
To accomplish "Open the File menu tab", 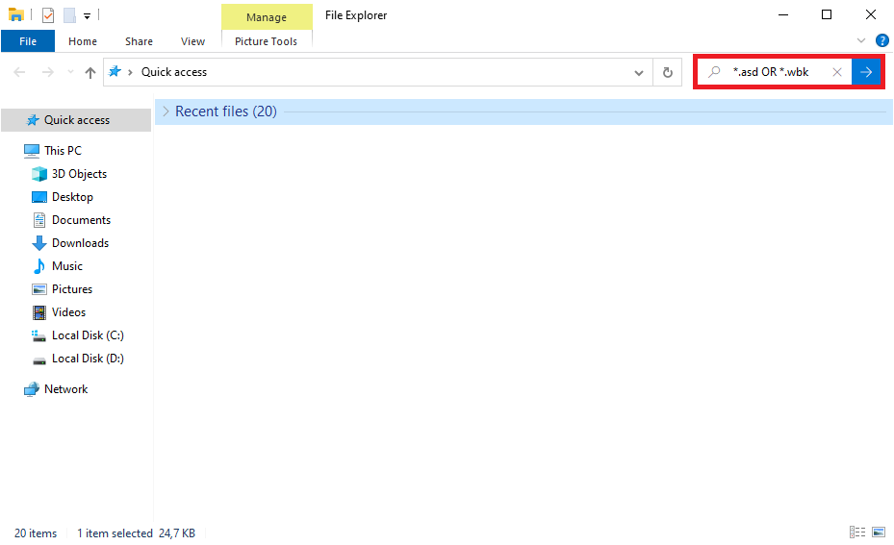I will coord(28,41).
